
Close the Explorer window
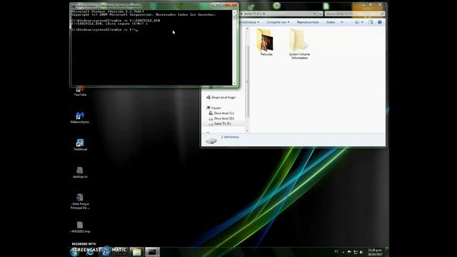(380, 5)
